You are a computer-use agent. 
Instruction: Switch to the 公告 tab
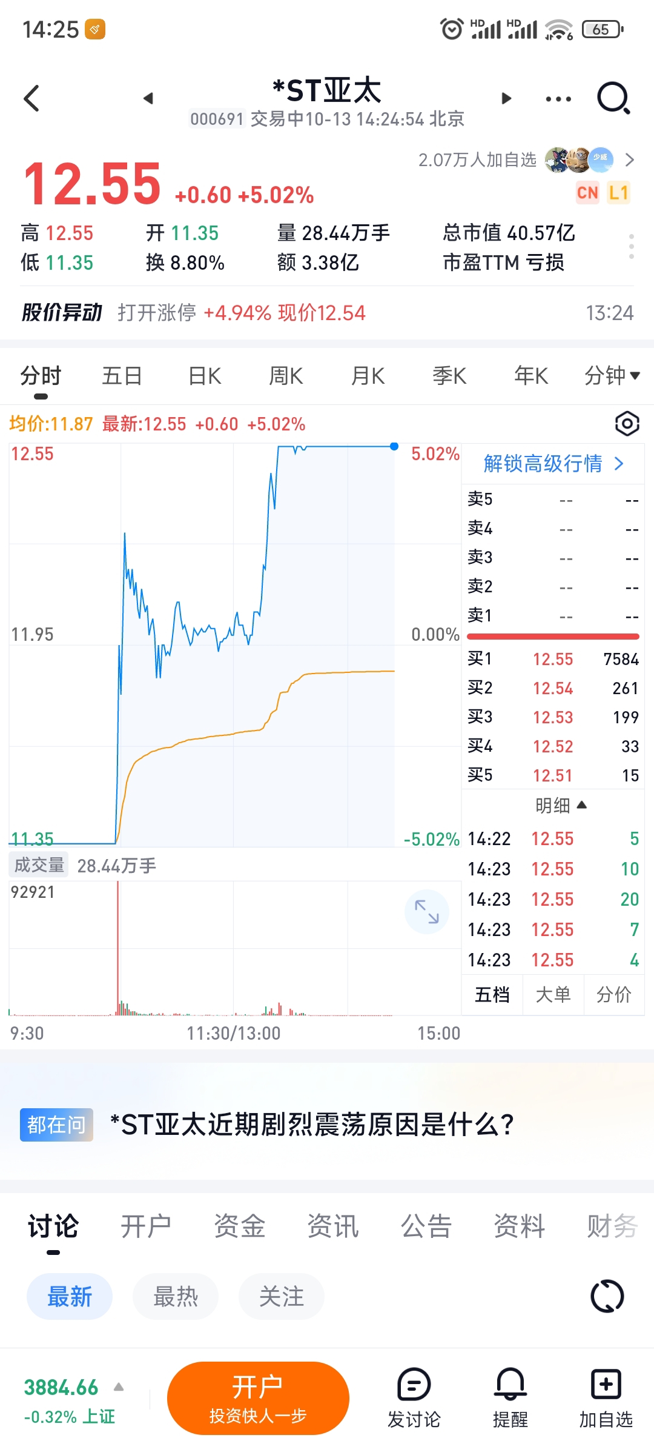click(426, 1226)
